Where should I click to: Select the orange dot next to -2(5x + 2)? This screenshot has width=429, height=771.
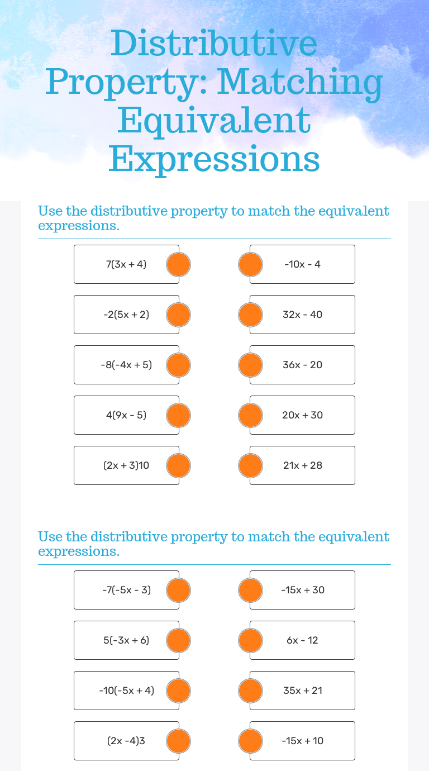coord(179,315)
